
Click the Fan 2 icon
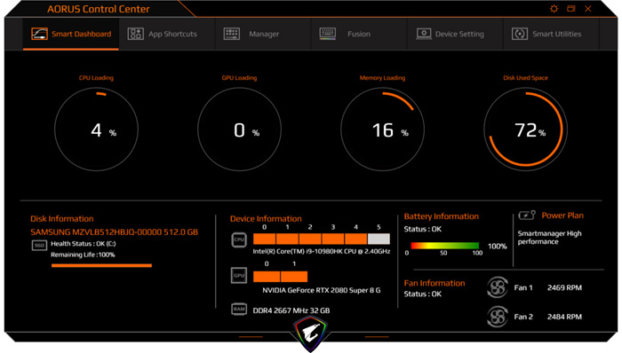[x=498, y=317]
